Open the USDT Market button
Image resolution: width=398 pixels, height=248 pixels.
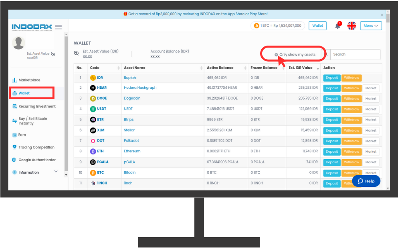tap(371, 109)
